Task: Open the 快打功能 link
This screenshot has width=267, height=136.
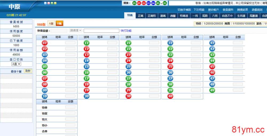Action: (x=126, y=31)
